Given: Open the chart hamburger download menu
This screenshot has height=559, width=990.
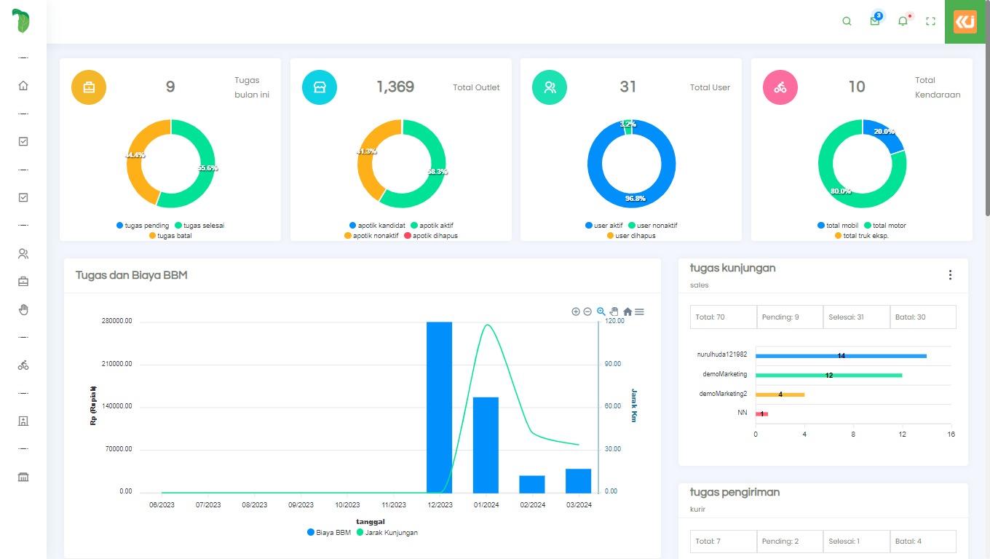Looking at the screenshot, I should pyautogui.click(x=639, y=312).
